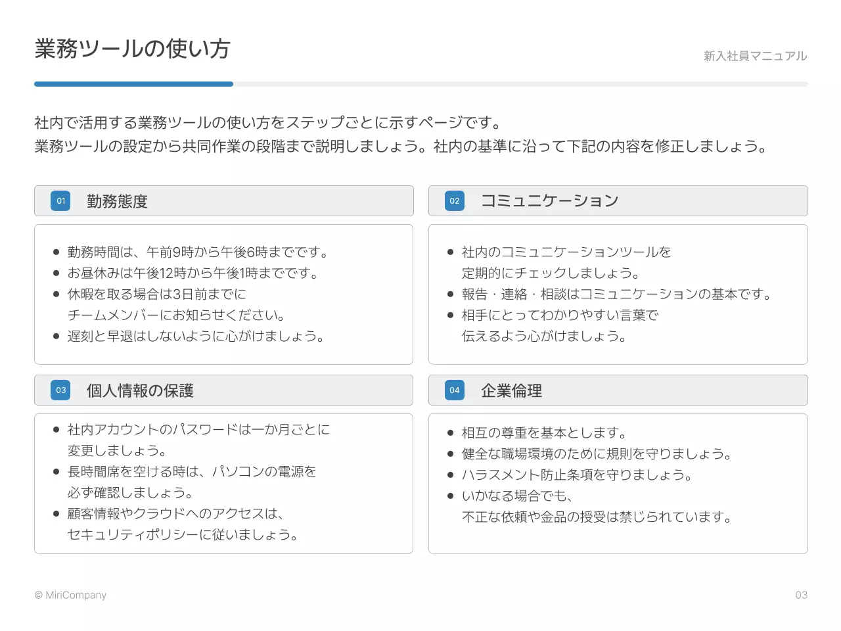Click the © MiriCompany footer text
841x631 pixels.
[x=70, y=595]
